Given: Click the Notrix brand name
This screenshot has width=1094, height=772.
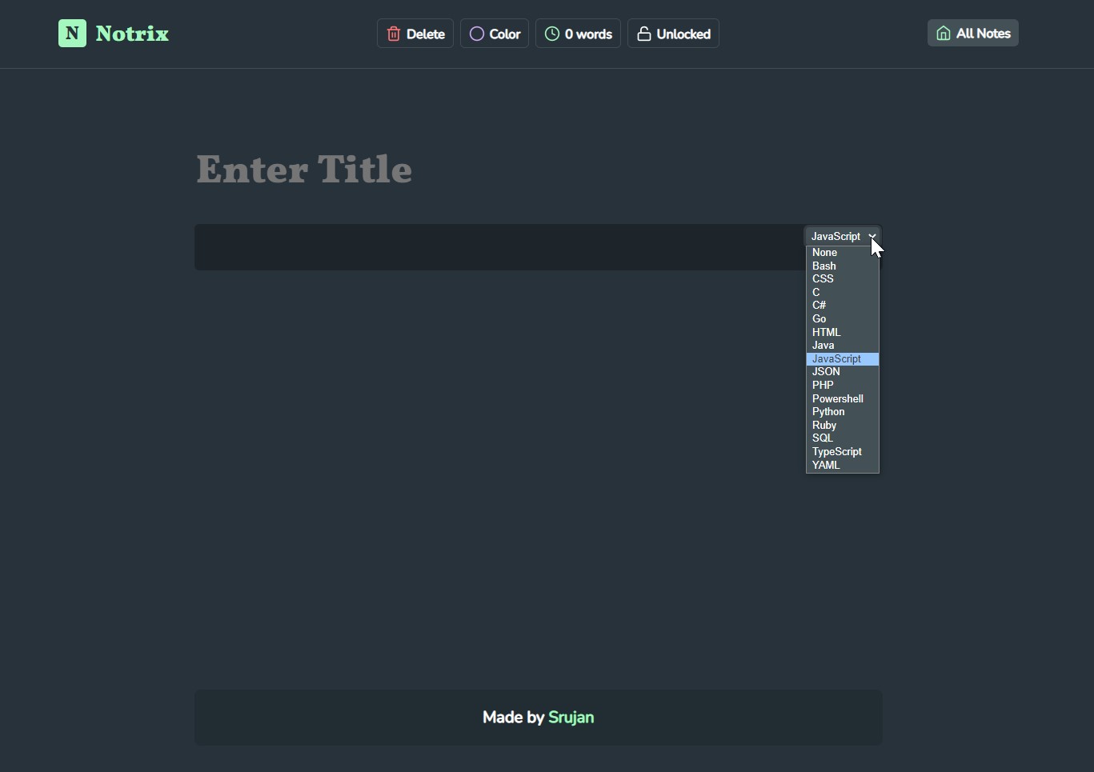Looking at the screenshot, I should [x=132, y=34].
